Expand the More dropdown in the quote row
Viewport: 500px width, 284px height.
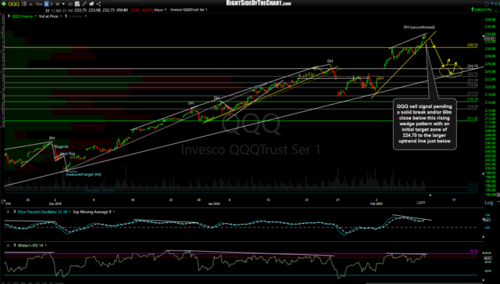[x=161, y=10]
